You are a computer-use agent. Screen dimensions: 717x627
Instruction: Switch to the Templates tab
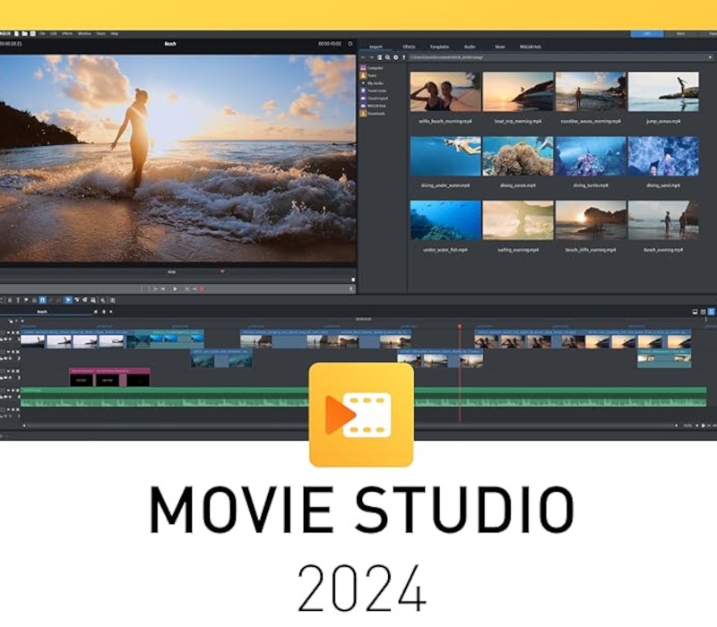pyautogui.click(x=439, y=45)
